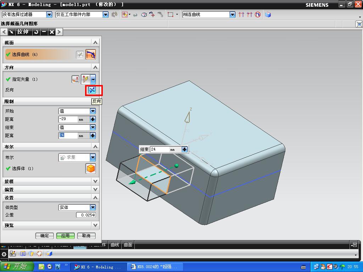Collapse the 设置 section
Screen dimensions: 363x272
[95, 198]
